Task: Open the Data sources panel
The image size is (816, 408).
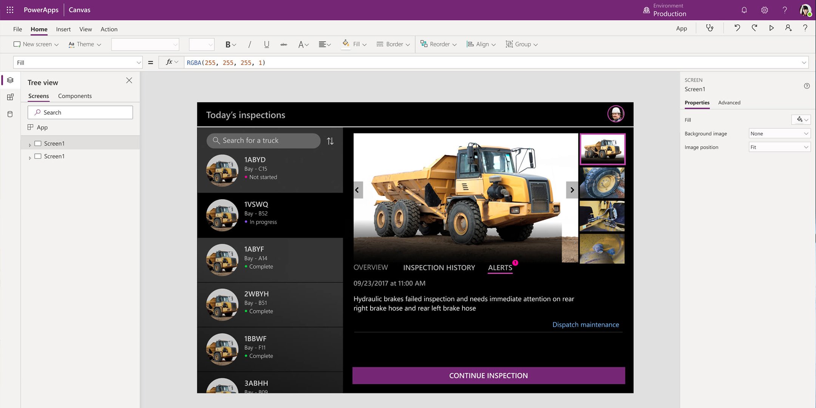Action: (10, 114)
